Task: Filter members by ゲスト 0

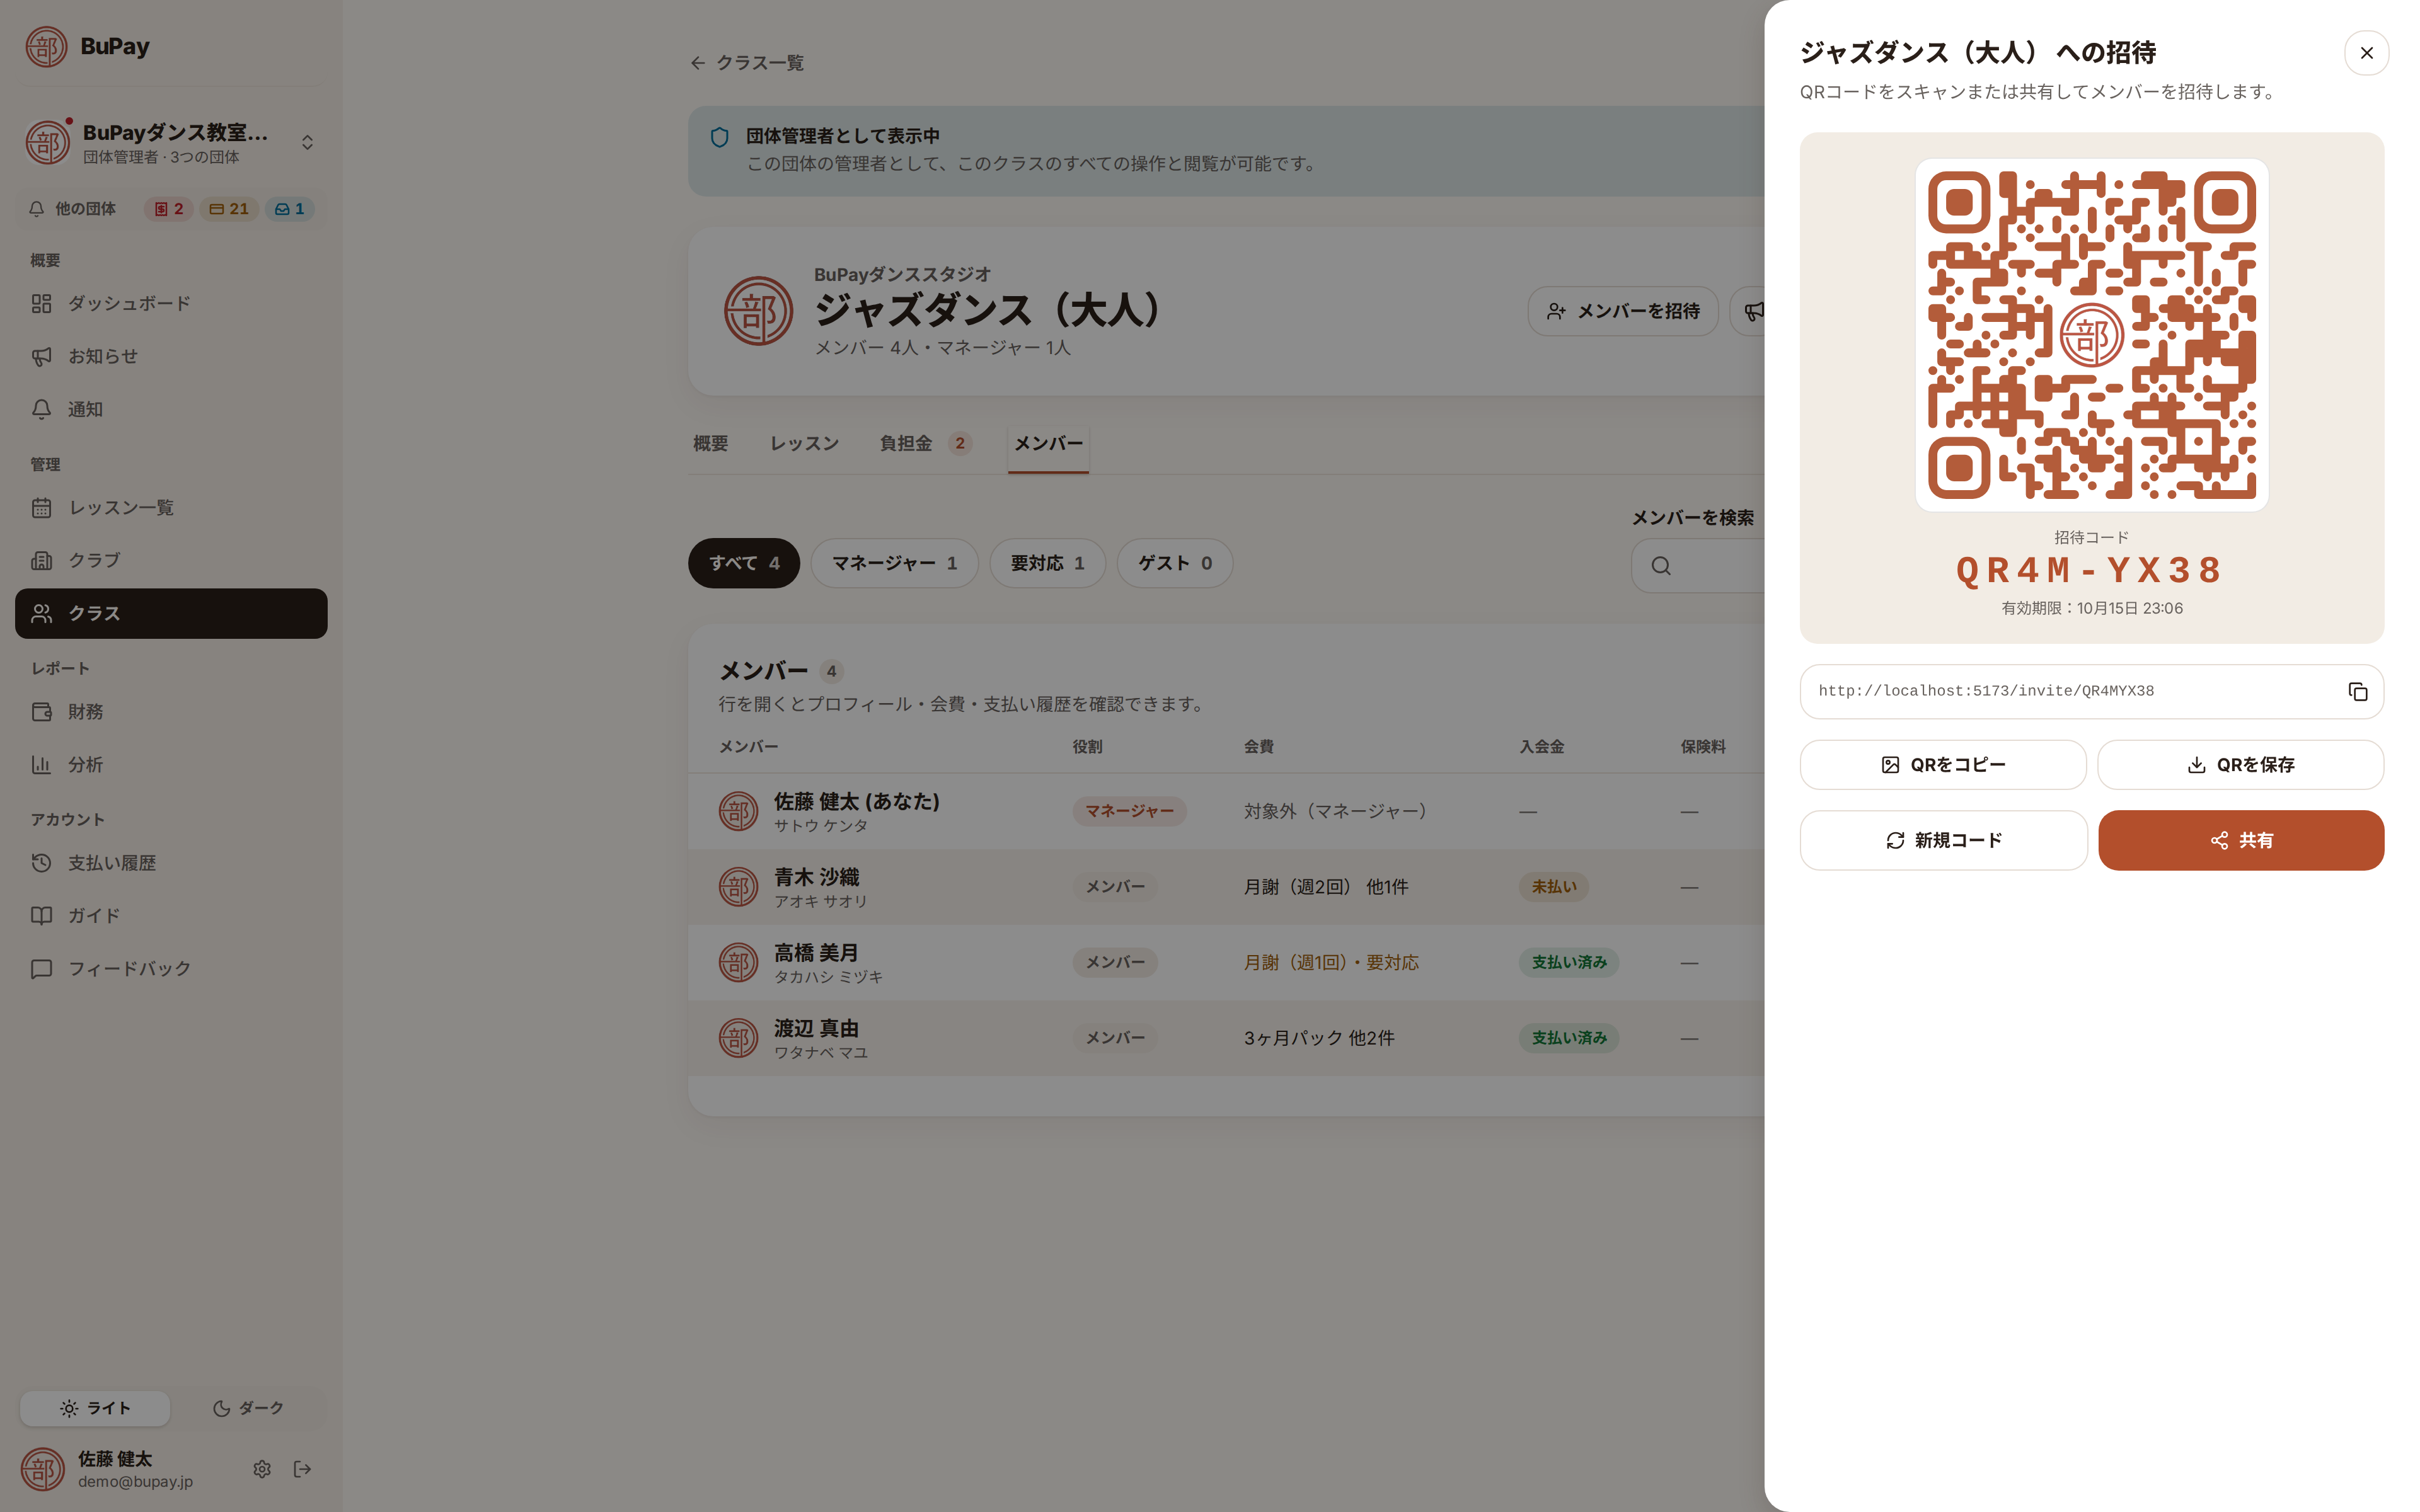Action: [1174, 563]
